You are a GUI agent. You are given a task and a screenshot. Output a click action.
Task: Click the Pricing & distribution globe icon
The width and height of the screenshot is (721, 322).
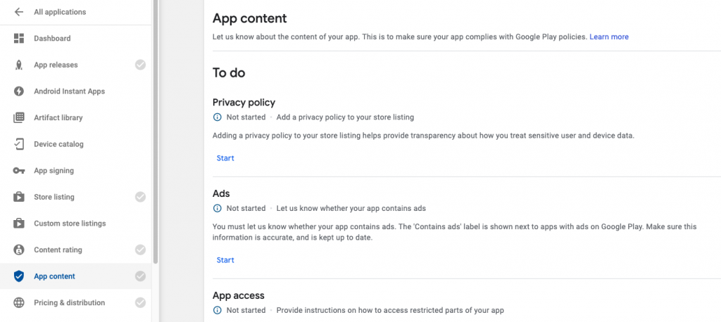pos(19,303)
